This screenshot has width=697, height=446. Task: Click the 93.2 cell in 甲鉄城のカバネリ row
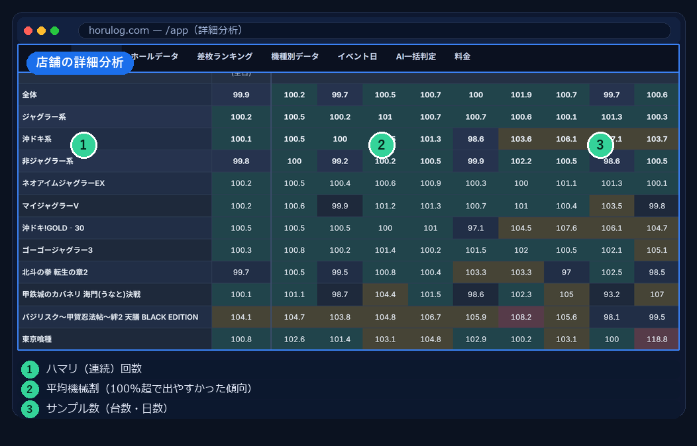click(612, 294)
